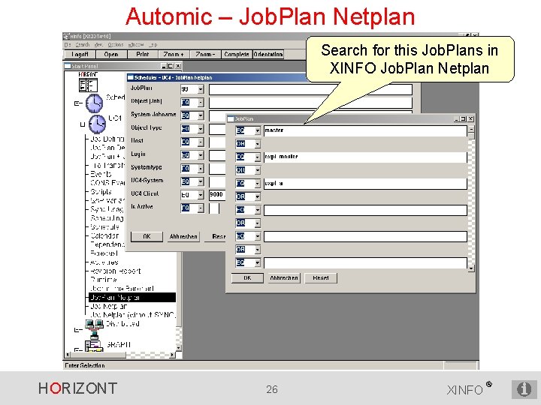Select the Forecast tree item

pos(104,253)
